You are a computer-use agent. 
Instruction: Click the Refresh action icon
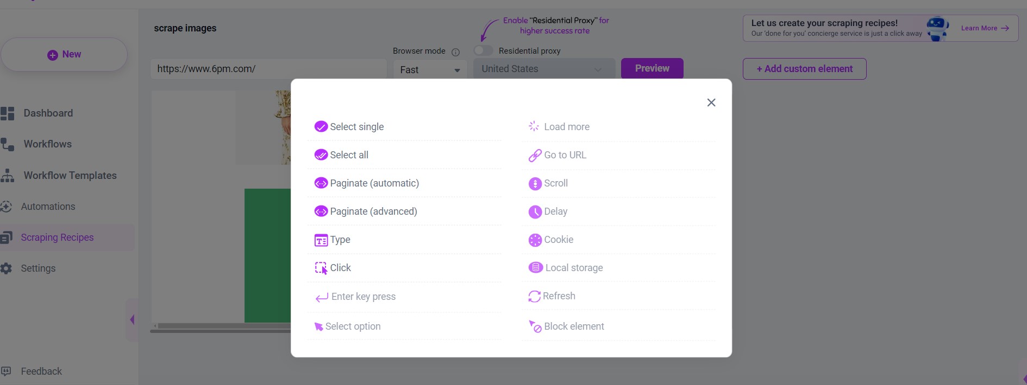point(535,296)
